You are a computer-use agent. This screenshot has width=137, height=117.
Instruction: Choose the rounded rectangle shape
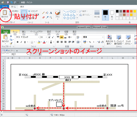65,15
